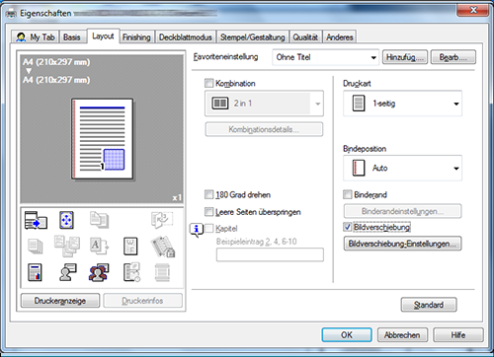The image size is (494, 357).
Task: Toggle the Kapitel checkbox
Action: [x=208, y=229]
